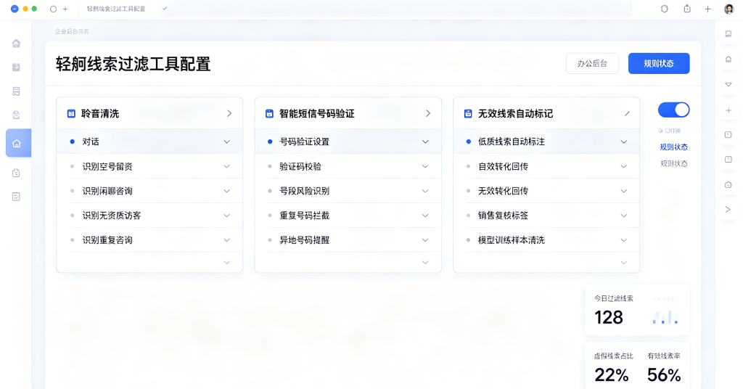The width and height of the screenshot is (743, 389).
Task: Click the extensions icon in title bar
Action: click(x=665, y=9)
